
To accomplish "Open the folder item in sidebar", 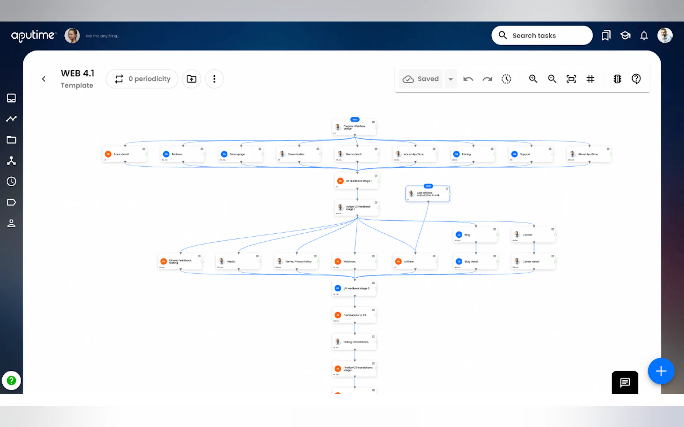I will (x=11, y=140).
